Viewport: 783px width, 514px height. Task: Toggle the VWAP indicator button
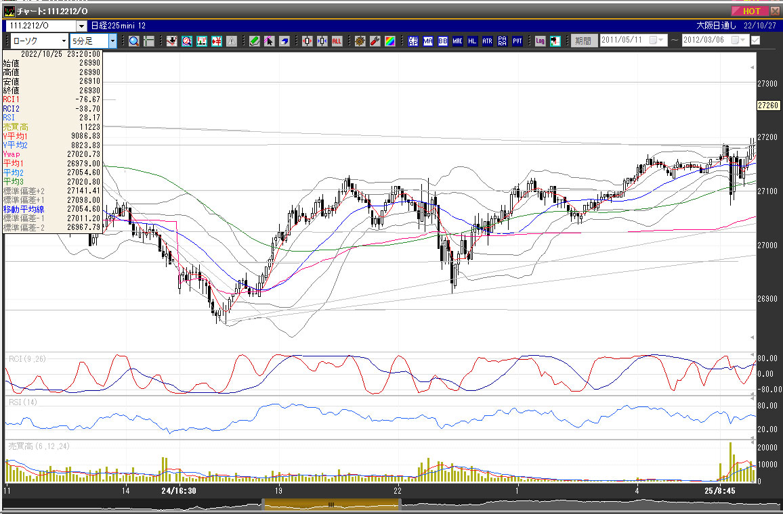(x=413, y=41)
